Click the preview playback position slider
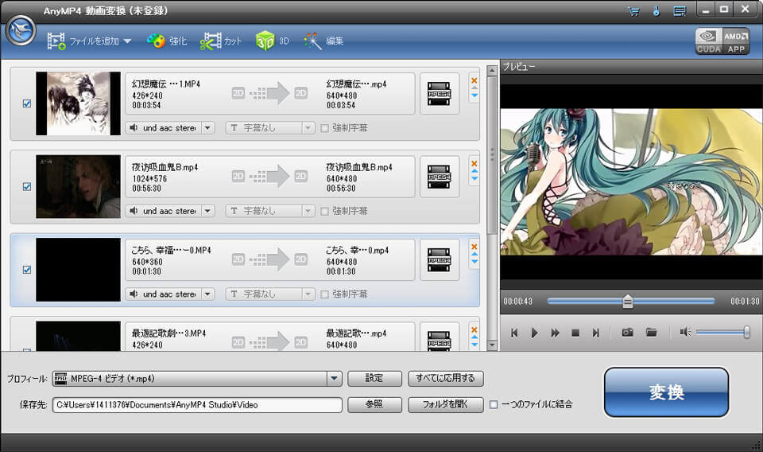This screenshot has height=452, width=763. click(628, 302)
